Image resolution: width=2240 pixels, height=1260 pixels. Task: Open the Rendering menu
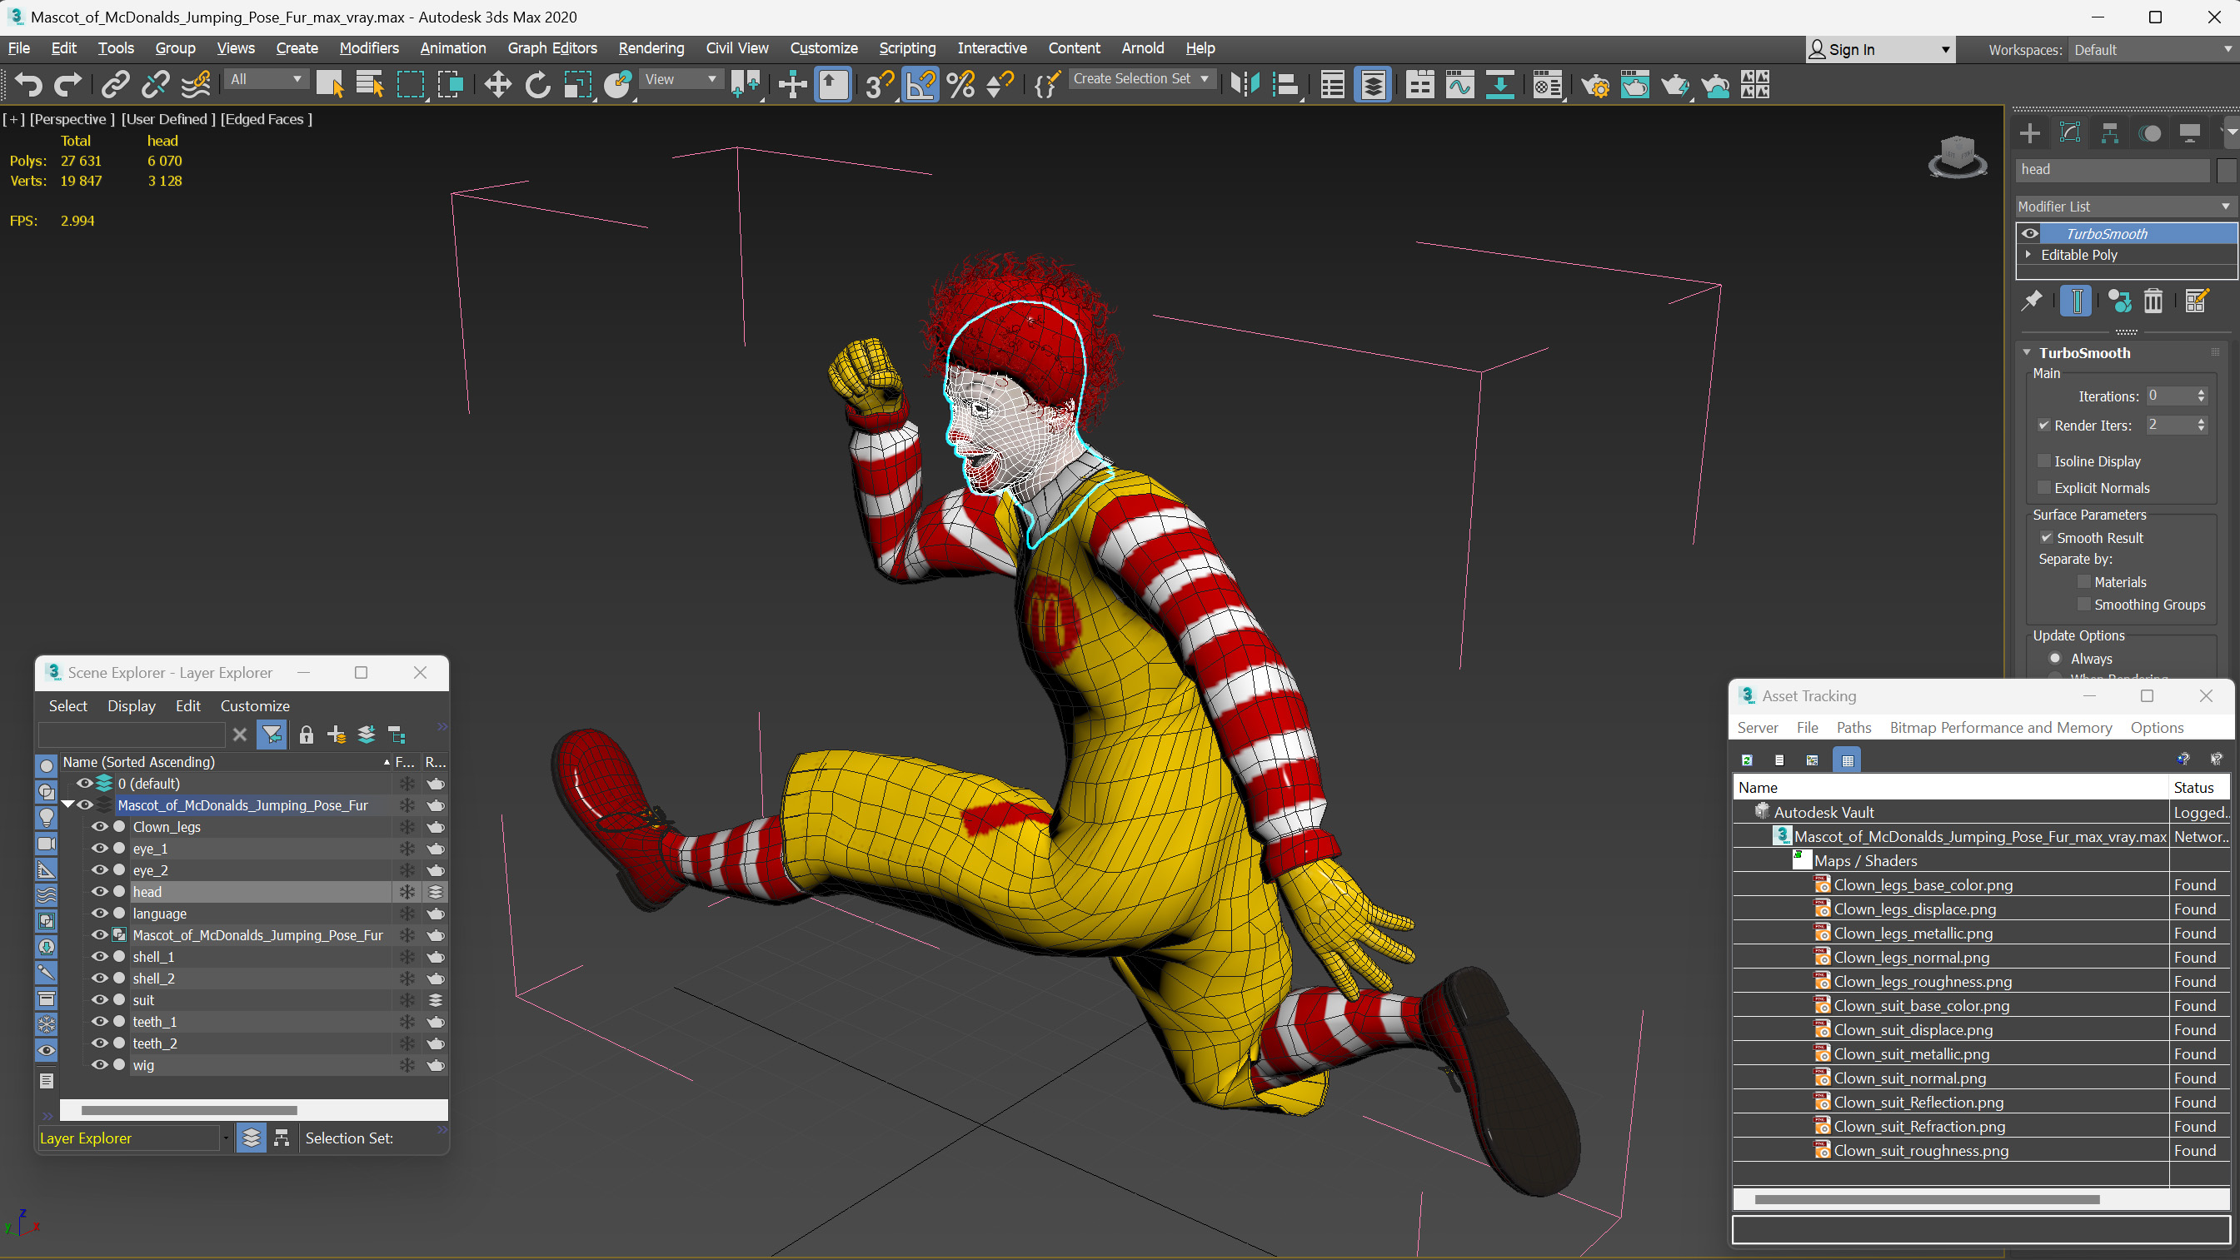[651, 47]
